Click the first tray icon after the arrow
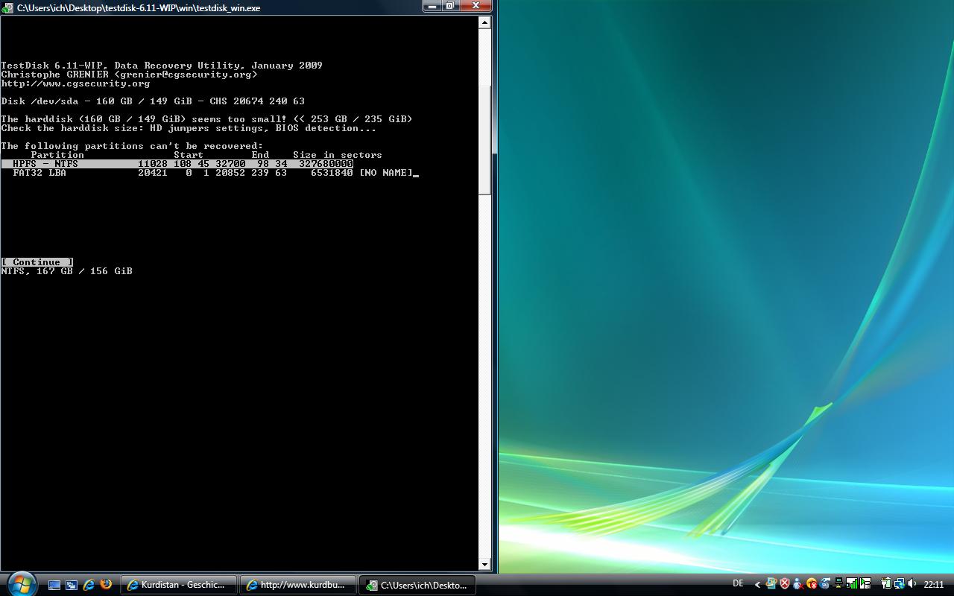This screenshot has width=954, height=596. coord(771,583)
